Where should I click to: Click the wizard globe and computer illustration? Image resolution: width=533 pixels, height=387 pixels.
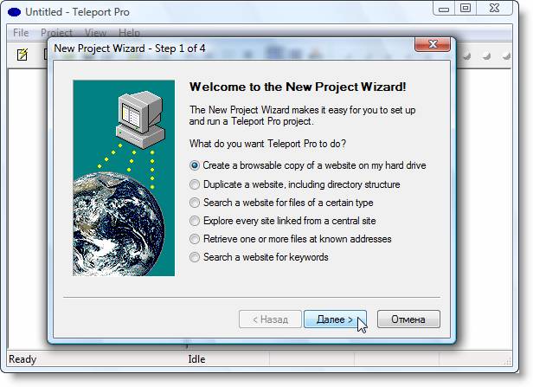tap(124, 177)
